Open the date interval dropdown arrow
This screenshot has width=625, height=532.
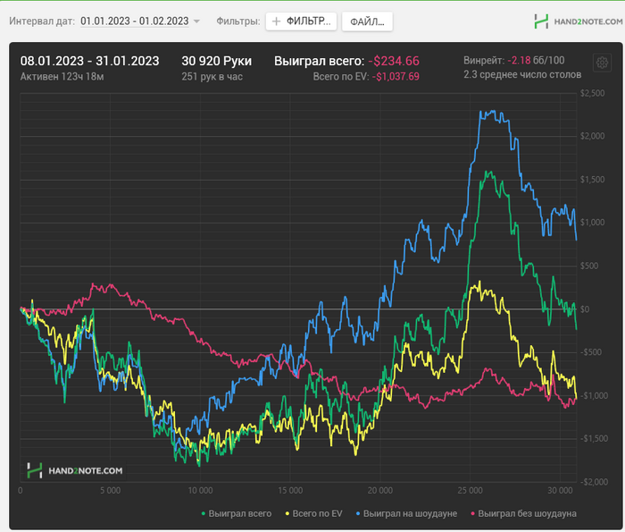pyautogui.click(x=196, y=21)
